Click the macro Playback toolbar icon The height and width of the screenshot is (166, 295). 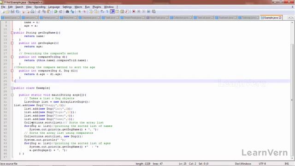click(x=143, y=12)
